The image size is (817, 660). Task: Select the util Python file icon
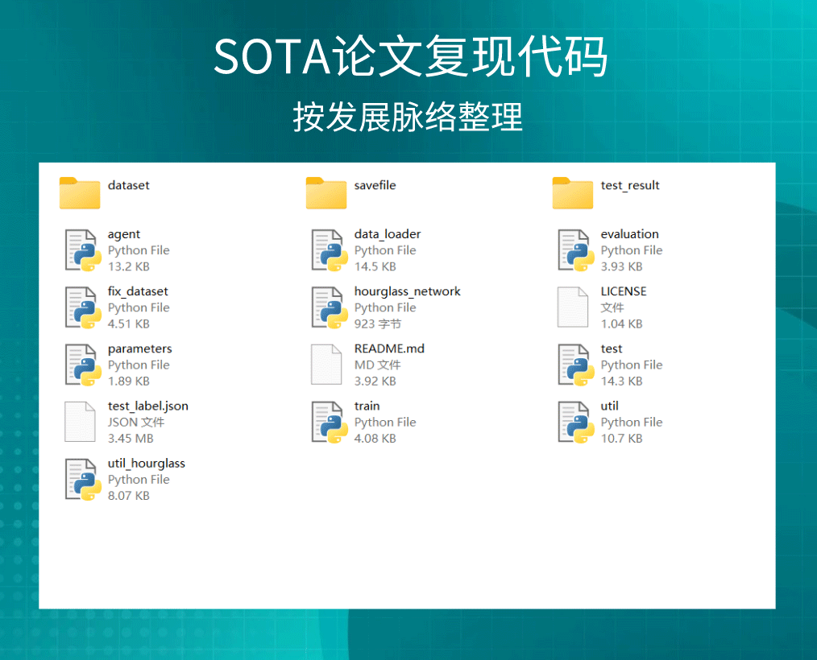[576, 422]
